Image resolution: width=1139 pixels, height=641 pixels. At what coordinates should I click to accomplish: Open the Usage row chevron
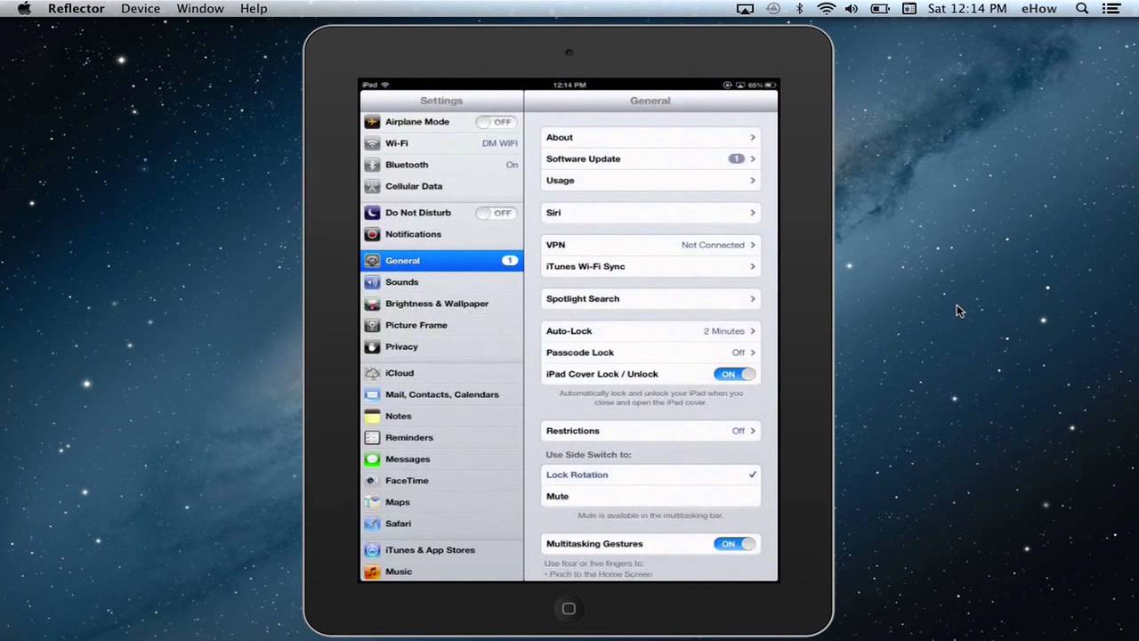(753, 181)
